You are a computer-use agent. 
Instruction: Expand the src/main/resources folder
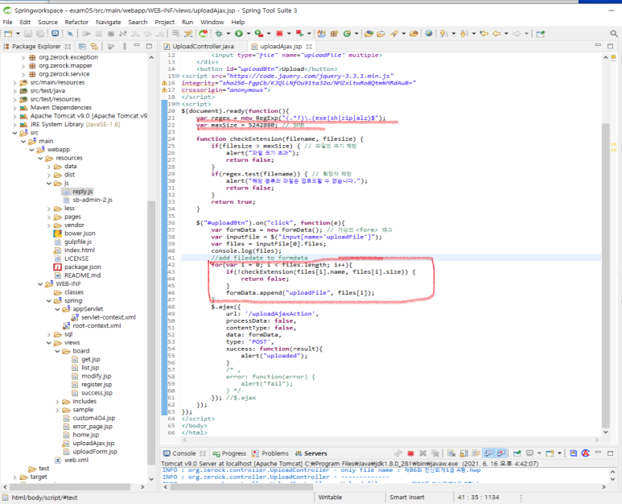tap(14, 83)
